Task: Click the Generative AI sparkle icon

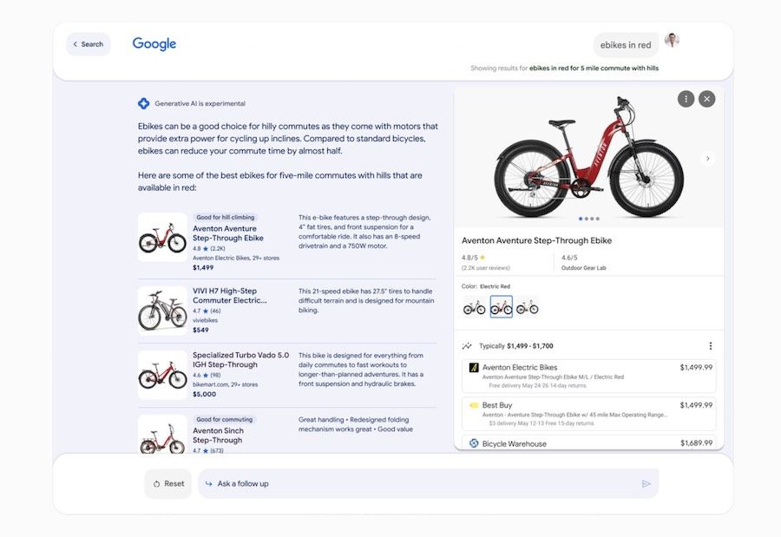Action: (x=143, y=103)
